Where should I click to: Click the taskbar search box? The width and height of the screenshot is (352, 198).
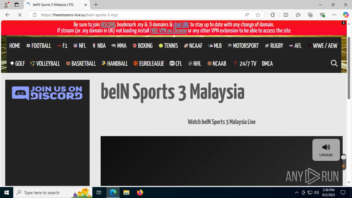point(53,193)
